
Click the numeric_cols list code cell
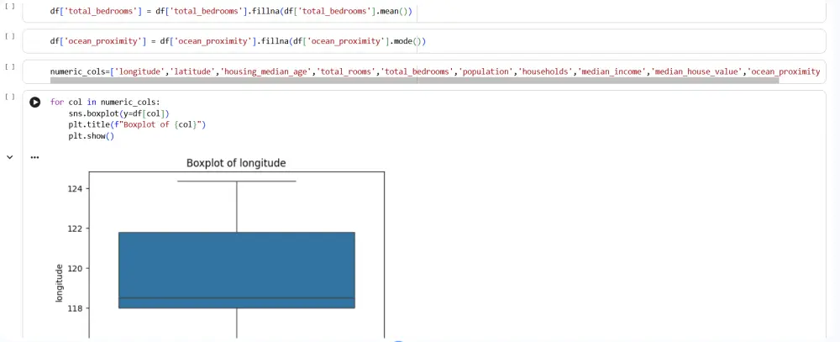[423, 71]
